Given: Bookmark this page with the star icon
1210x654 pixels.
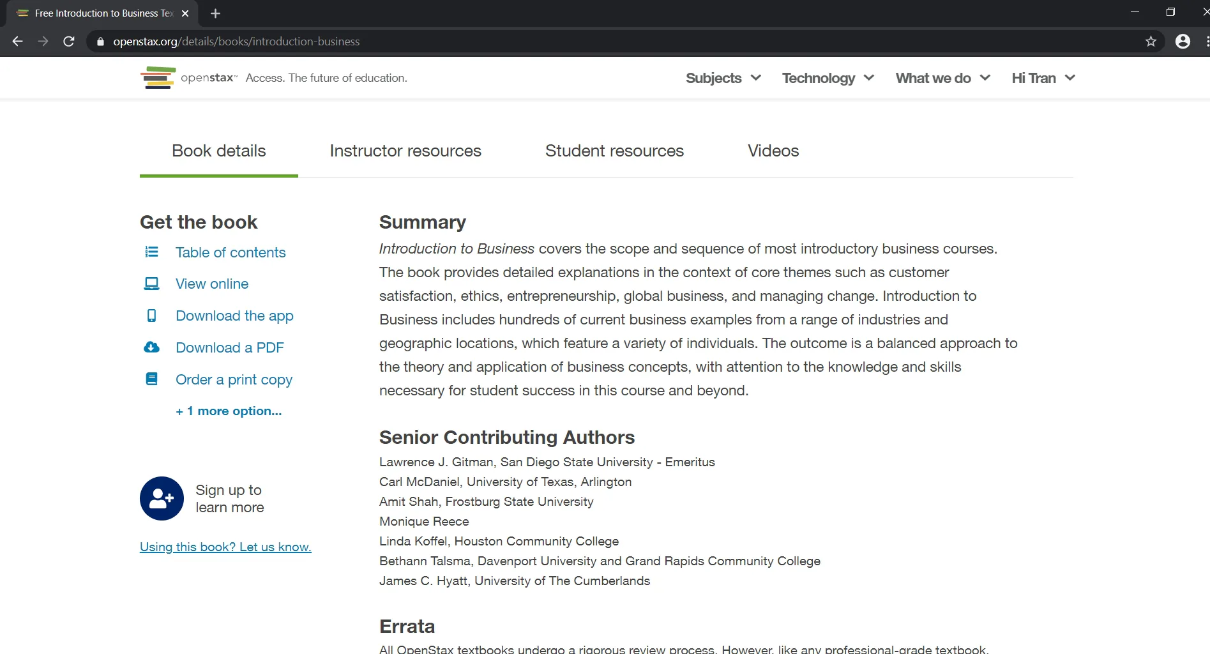Looking at the screenshot, I should tap(1151, 42).
